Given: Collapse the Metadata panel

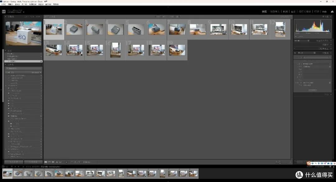Looking at the screenshot, I should point(331,53).
